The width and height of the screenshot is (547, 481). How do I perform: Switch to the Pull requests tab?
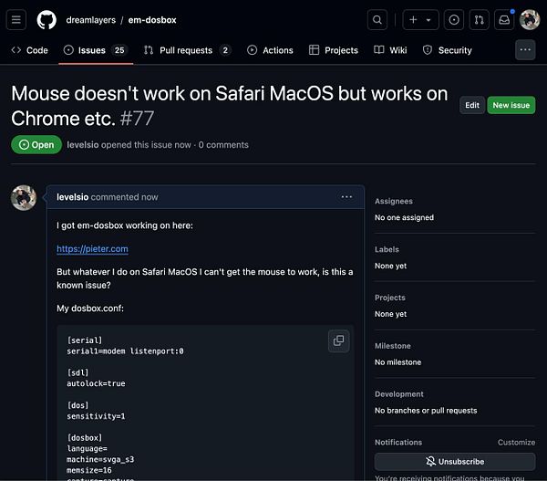pyautogui.click(x=187, y=50)
